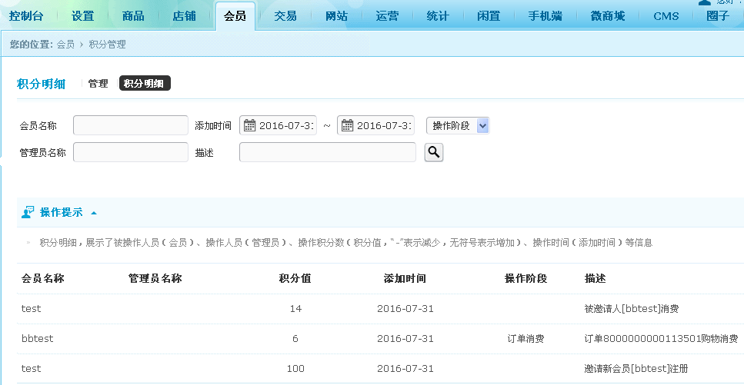Open the 网站 menu
The image size is (744, 385).
pyautogui.click(x=336, y=16)
